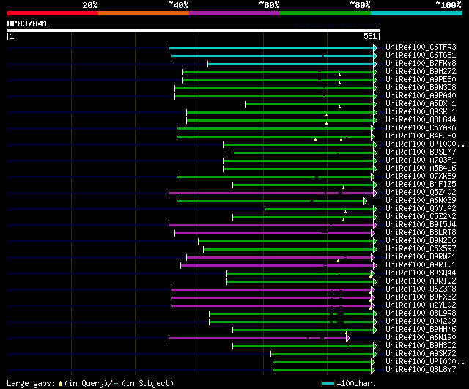Viewport: 469px width, 389px height.
Task: Click the UniRef100_A9SK72 text
Action: (x=421, y=354)
